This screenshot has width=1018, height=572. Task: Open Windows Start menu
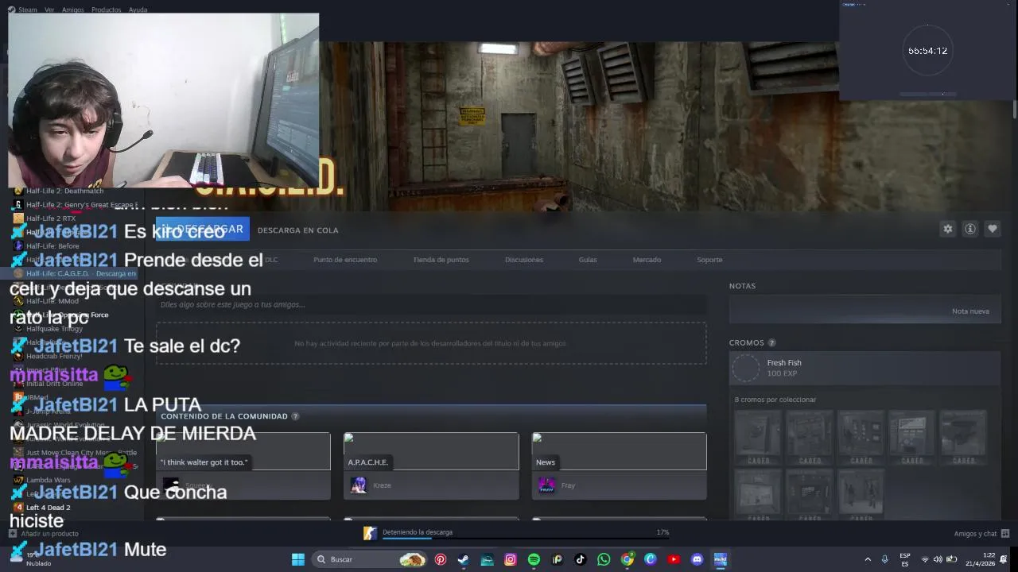298,559
